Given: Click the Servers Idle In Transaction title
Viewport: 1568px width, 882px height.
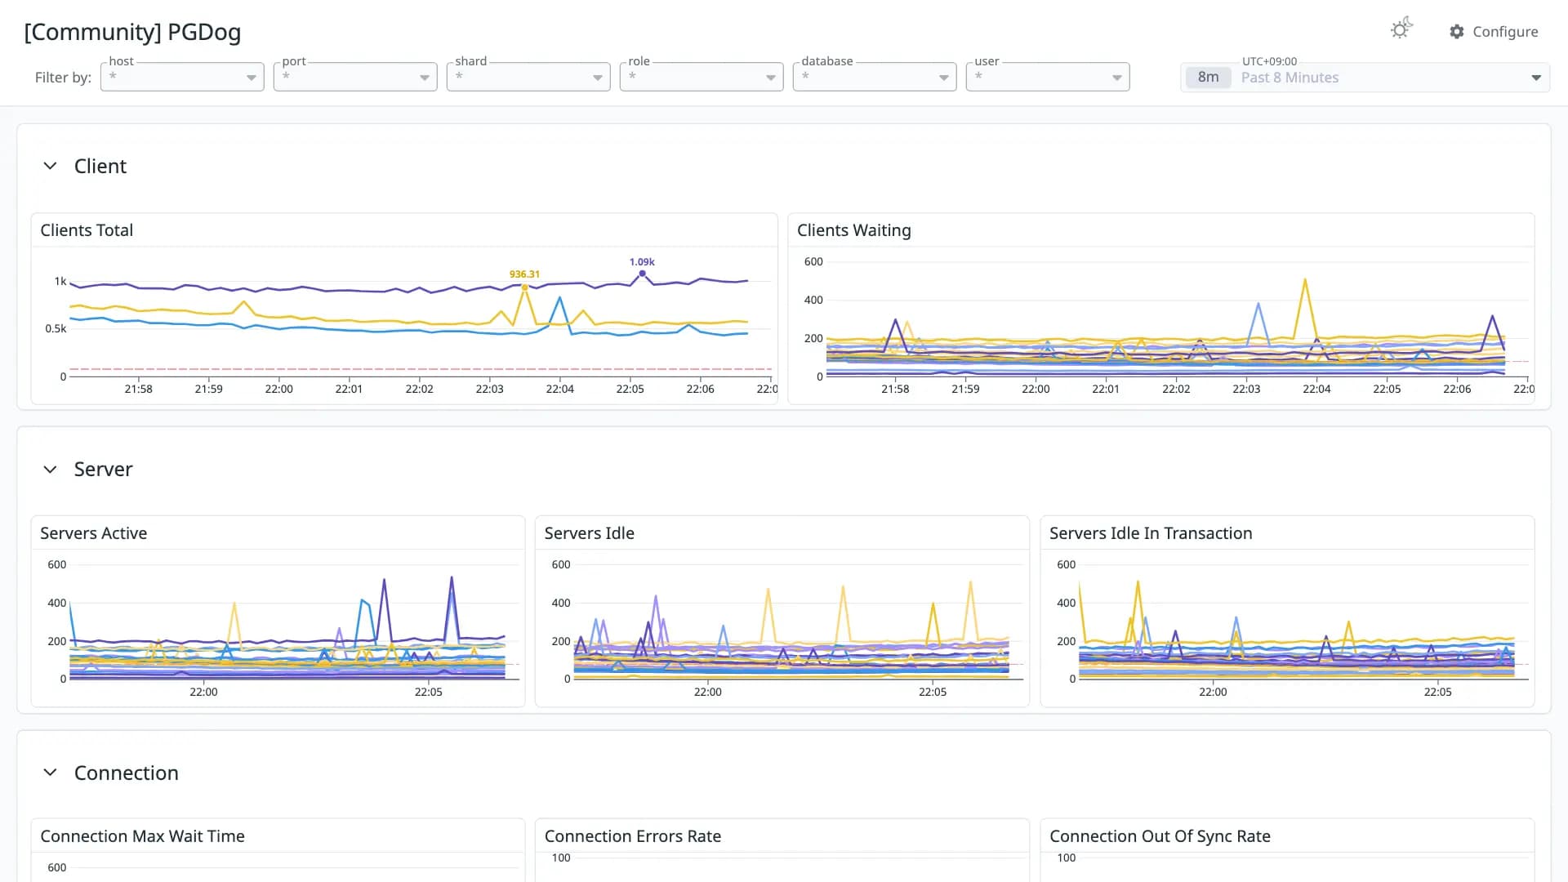Looking at the screenshot, I should coord(1151,533).
